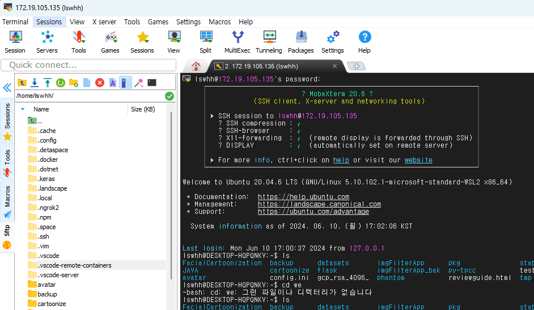
Task: Open the https://ubuntu.com/advantage link
Action: tap(313, 212)
